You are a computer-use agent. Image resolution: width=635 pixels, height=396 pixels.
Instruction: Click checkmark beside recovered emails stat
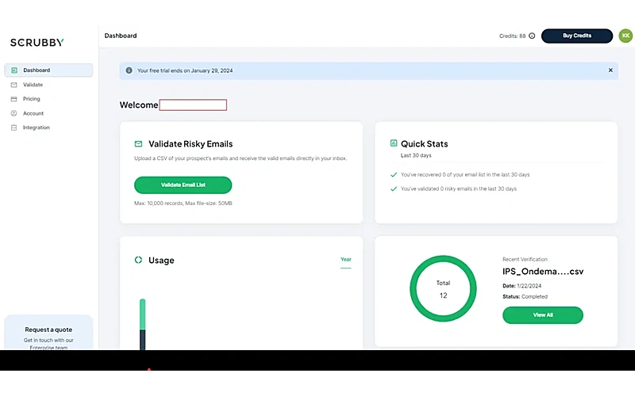393,175
